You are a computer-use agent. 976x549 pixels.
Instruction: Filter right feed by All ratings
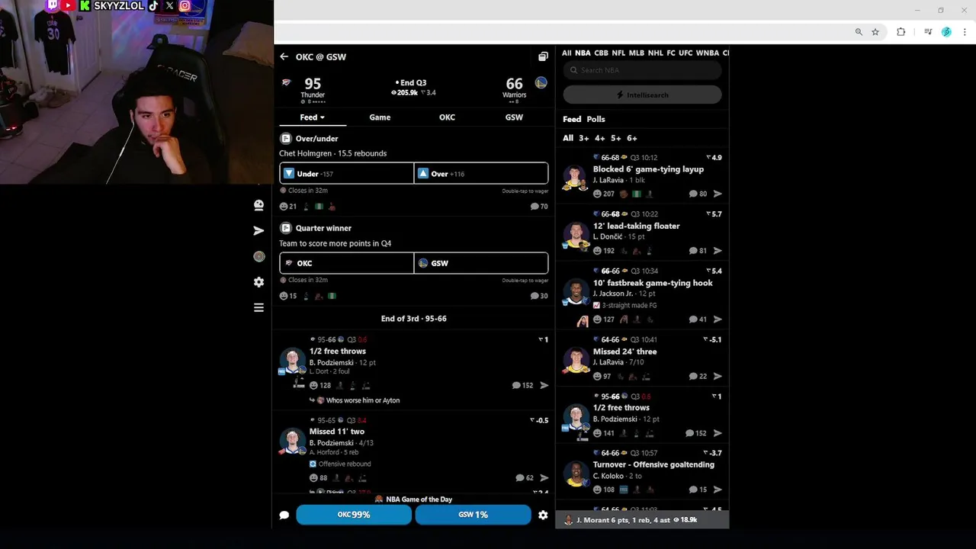click(x=568, y=138)
